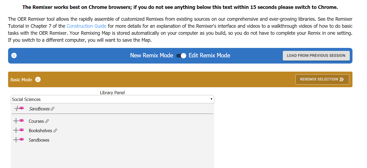Click the info icon in the blue Remix Mode bar
367x168 pixels.
(14, 56)
